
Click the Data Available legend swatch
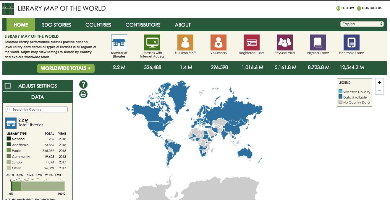tap(341, 97)
